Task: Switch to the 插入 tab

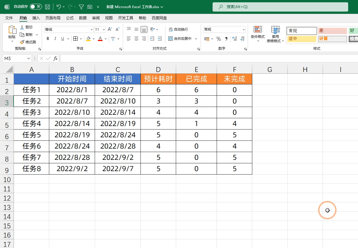Action: (x=36, y=18)
